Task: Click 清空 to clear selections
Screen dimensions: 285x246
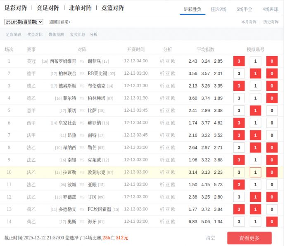Action: [210, 238]
